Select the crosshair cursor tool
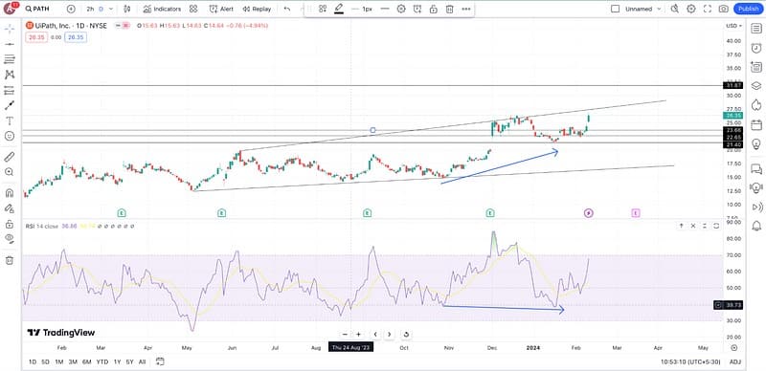The height and width of the screenshot is (371, 766). (x=10, y=29)
